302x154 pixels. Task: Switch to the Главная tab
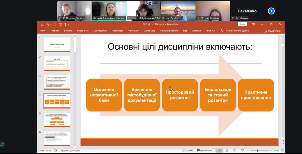click(55, 31)
